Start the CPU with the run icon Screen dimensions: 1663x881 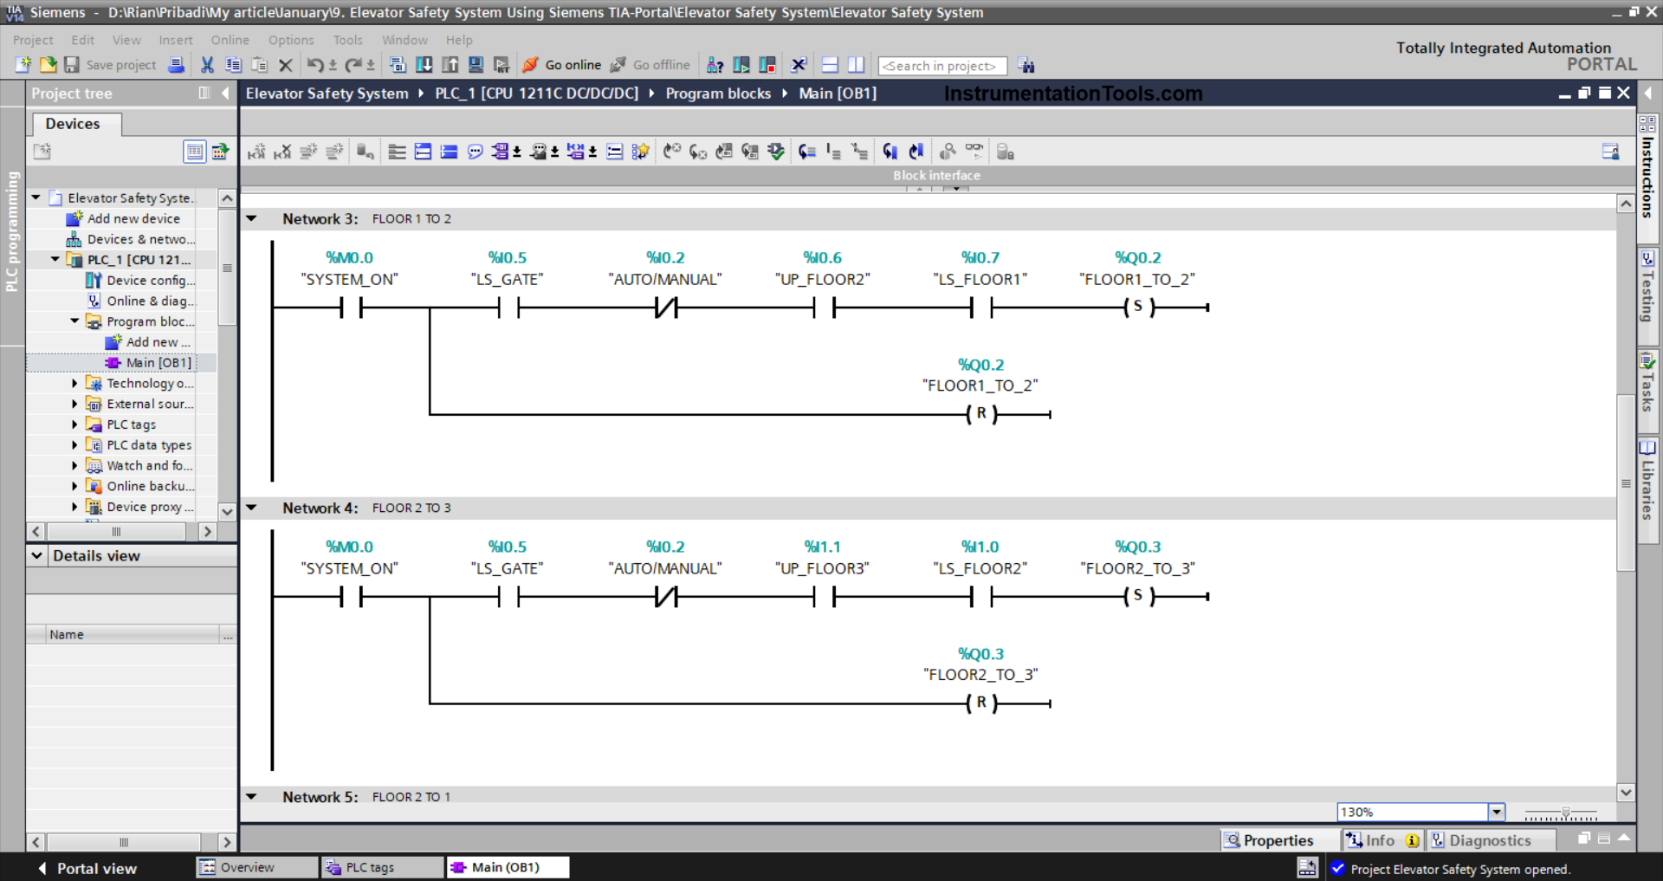pyautogui.click(x=741, y=65)
